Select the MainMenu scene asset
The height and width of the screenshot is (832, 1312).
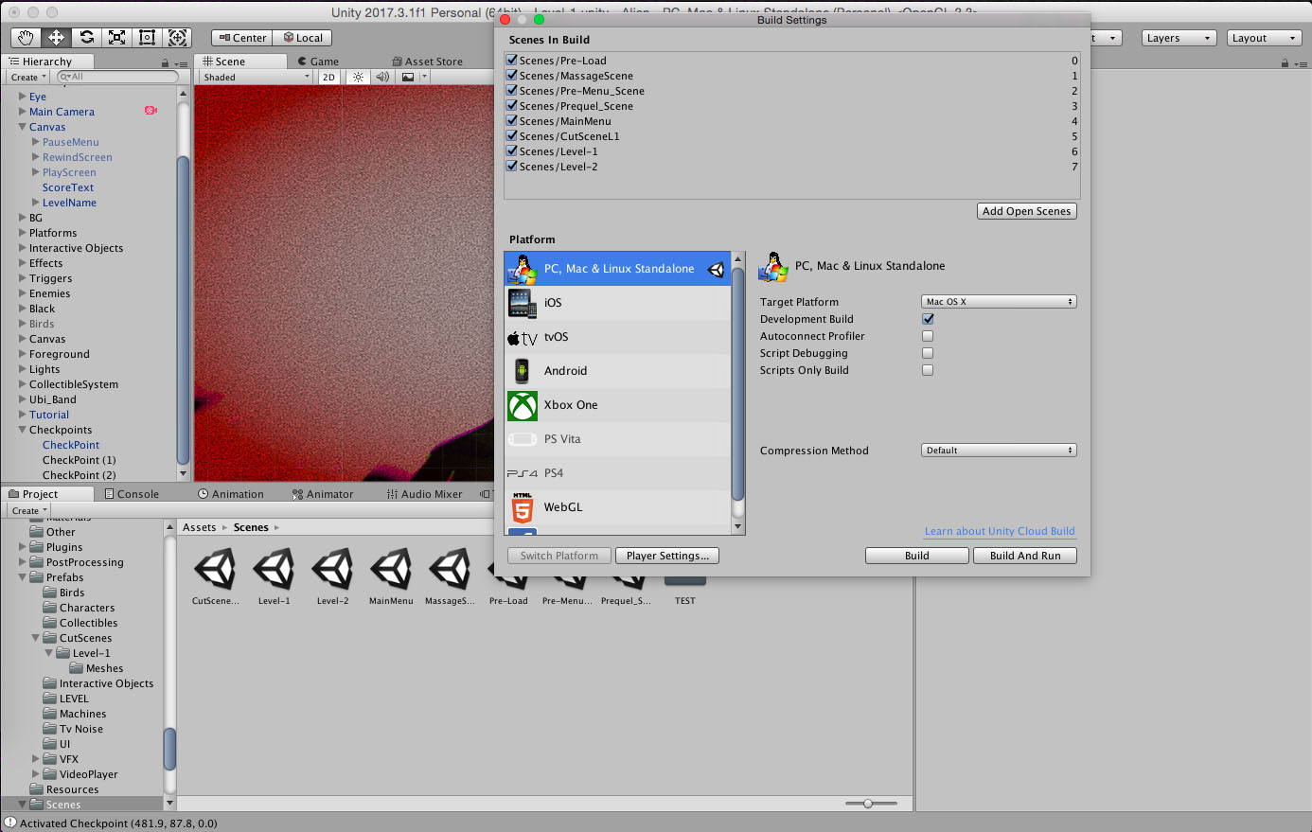(x=391, y=576)
